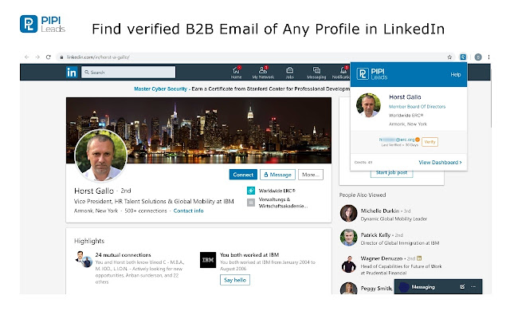The width and height of the screenshot is (510, 319).
Task: Open the View Dashboard link
Action: pos(440,162)
